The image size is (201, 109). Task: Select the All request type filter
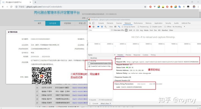point(126,30)
